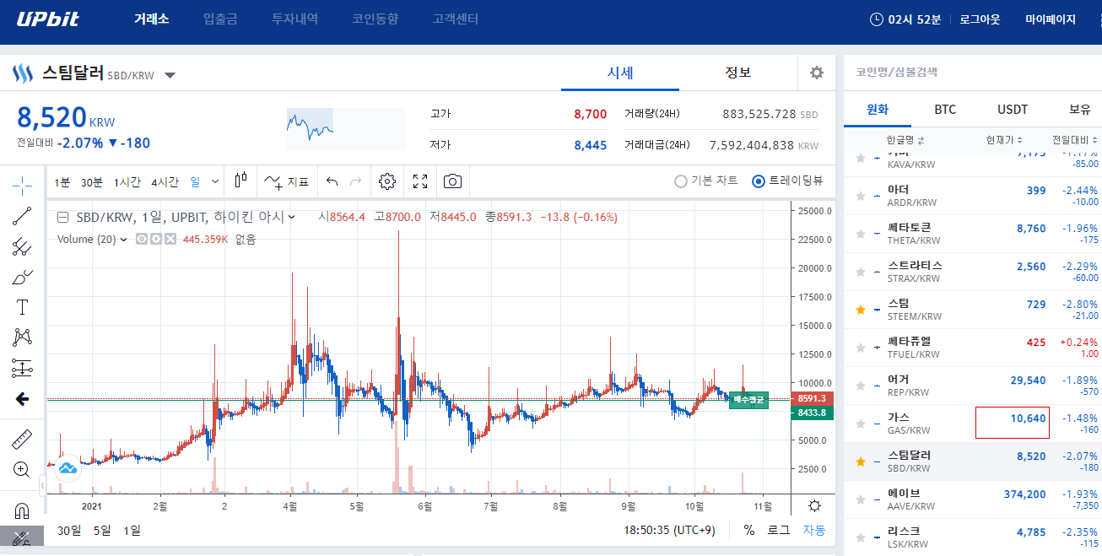The height and width of the screenshot is (556, 1102).
Task: Select the brush drawing tool
Action: [x=22, y=277]
